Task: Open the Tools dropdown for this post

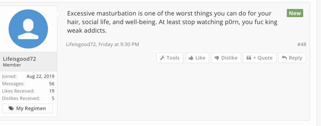Action: pos(170,58)
